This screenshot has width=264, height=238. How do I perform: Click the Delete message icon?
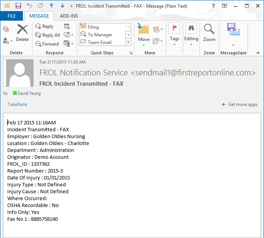pos(23,33)
